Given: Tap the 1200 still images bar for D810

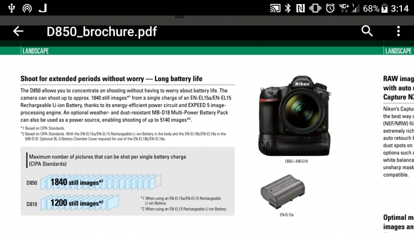Looking at the screenshot, I should click(x=80, y=203).
